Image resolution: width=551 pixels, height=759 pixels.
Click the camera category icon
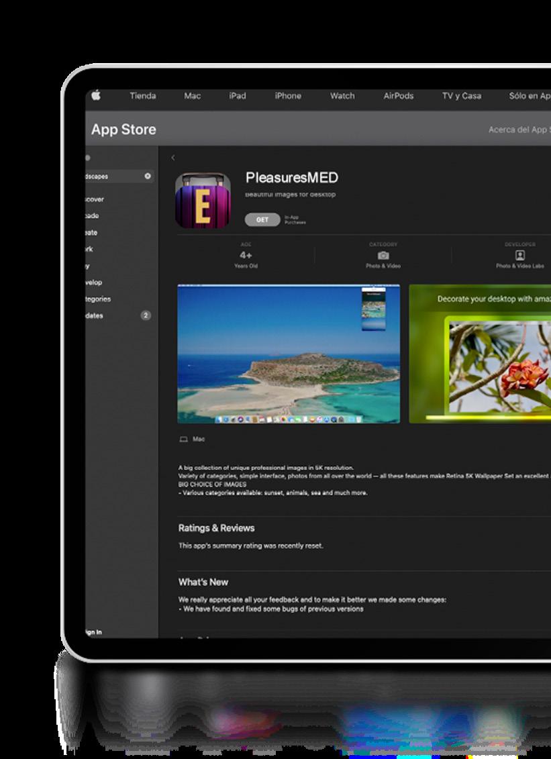[x=383, y=255]
